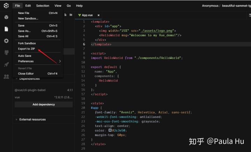Click the opening <script> tag line

pos(98,53)
